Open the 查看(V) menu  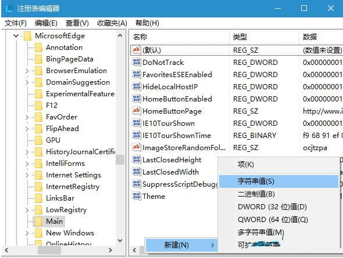(77, 23)
